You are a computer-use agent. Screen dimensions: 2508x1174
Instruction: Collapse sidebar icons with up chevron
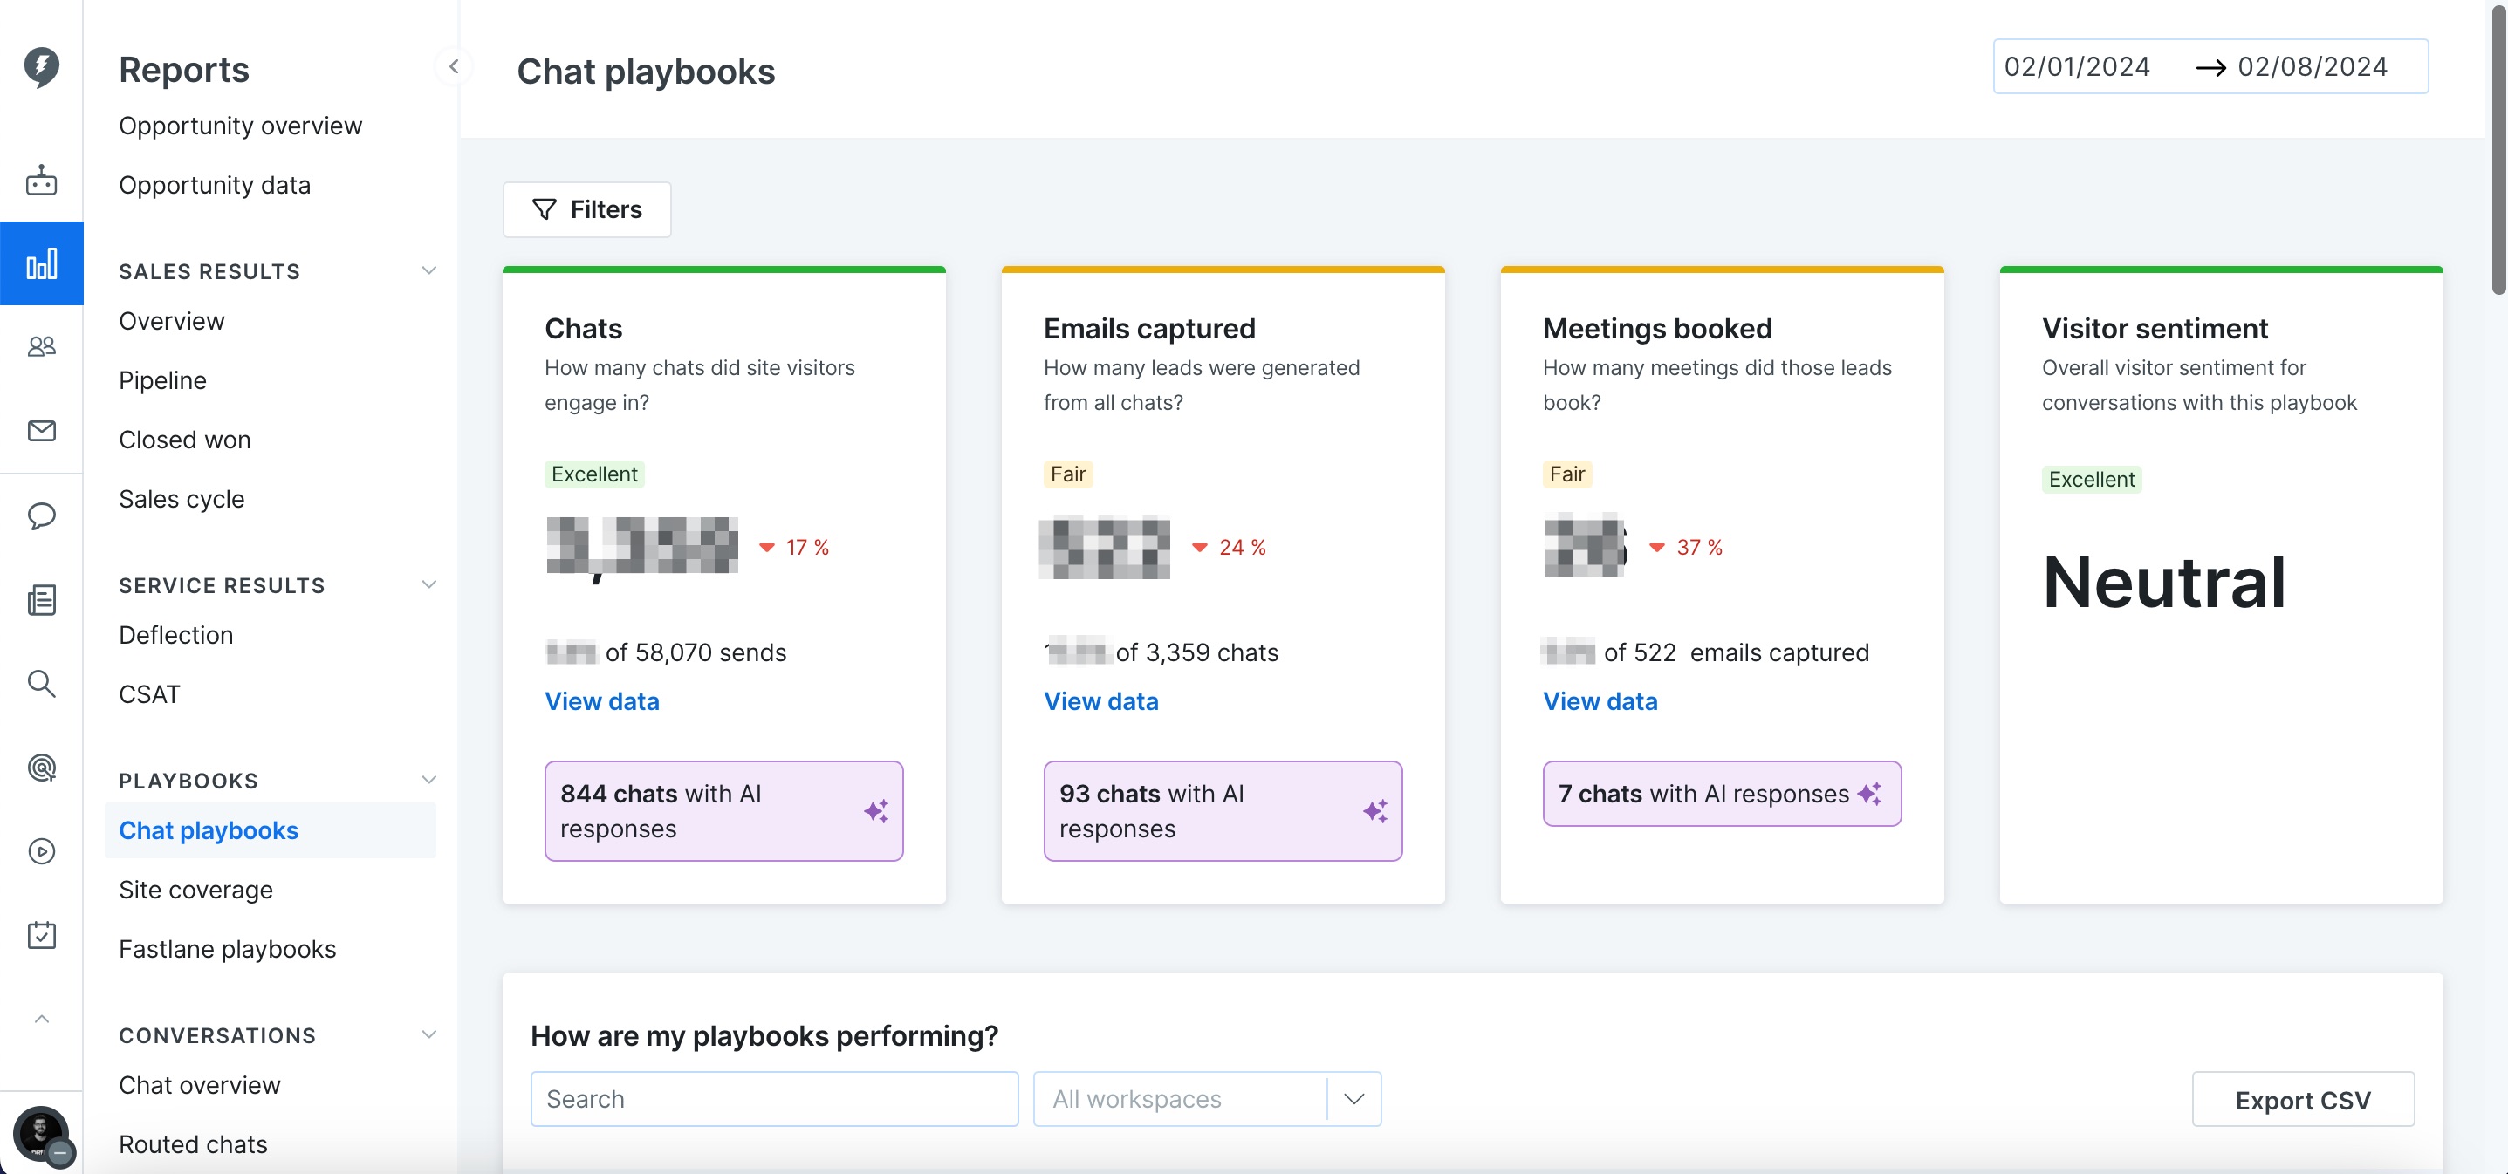41,1020
